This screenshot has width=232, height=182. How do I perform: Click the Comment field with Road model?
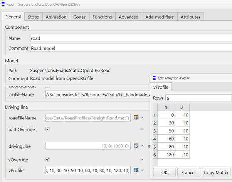pos(131,48)
